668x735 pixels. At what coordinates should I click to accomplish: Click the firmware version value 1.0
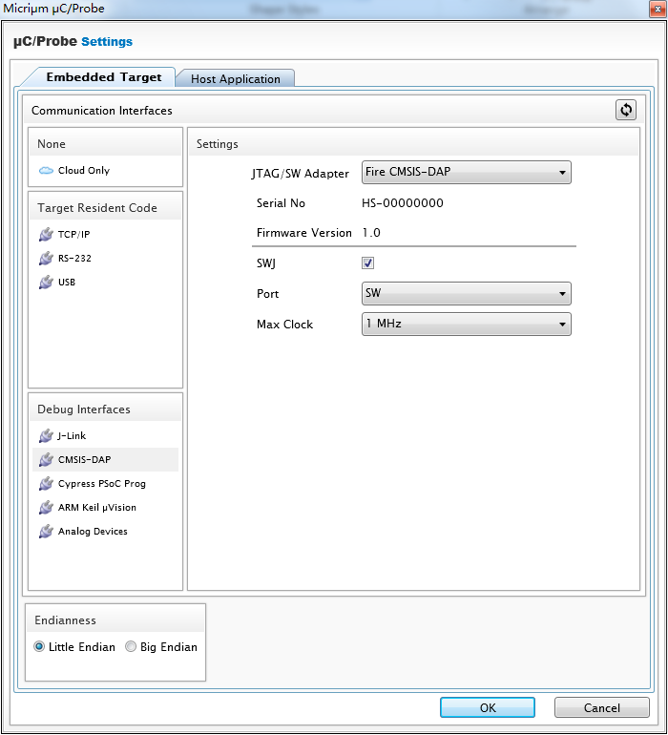(371, 233)
